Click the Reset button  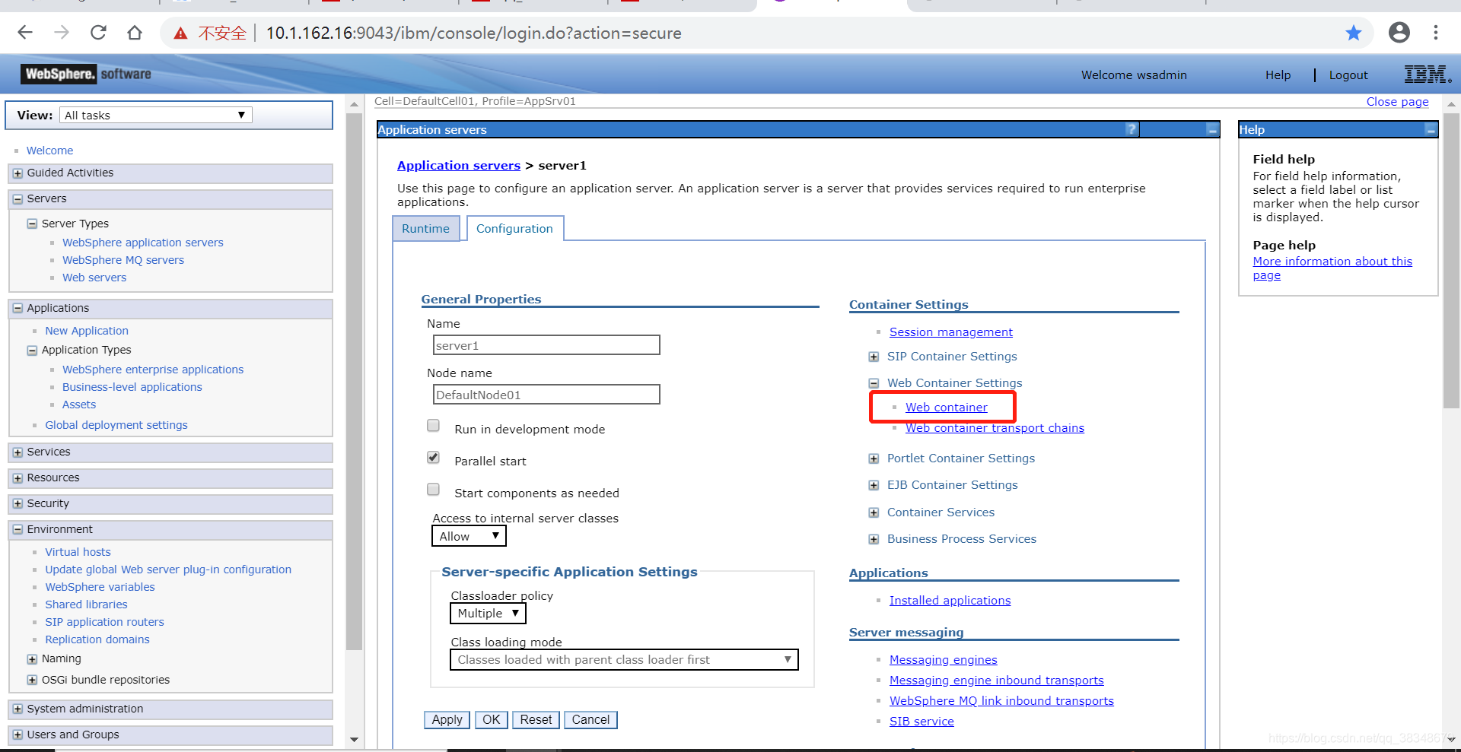(x=536, y=719)
